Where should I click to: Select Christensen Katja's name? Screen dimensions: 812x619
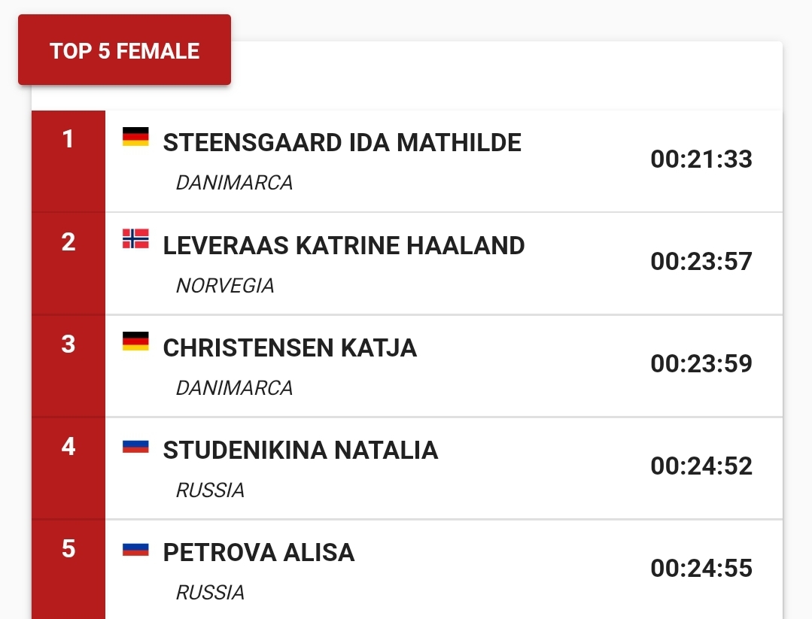pyautogui.click(x=290, y=347)
